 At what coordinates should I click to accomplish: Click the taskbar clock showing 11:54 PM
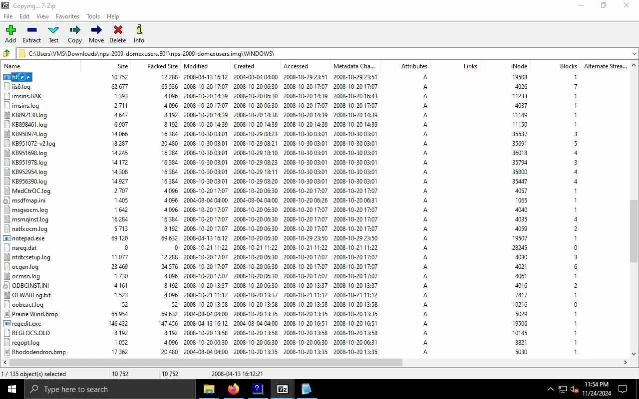pos(596,385)
